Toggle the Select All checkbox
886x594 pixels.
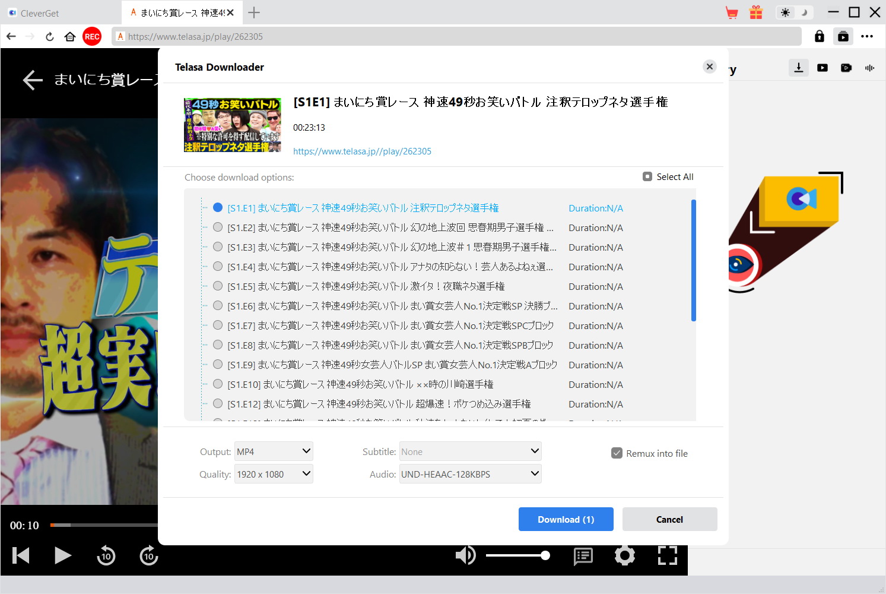click(647, 176)
